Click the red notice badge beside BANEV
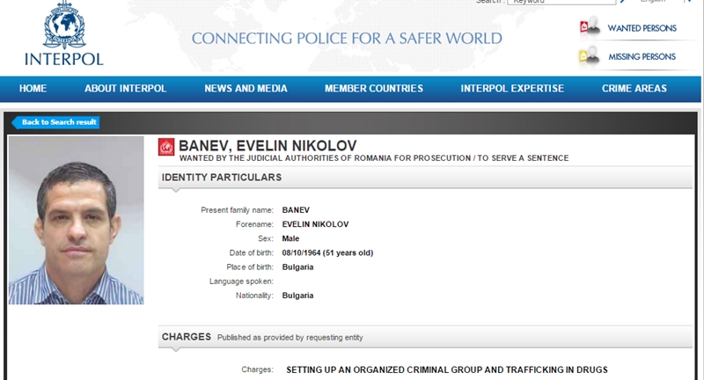 pyautogui.click(x=166, y=147)
